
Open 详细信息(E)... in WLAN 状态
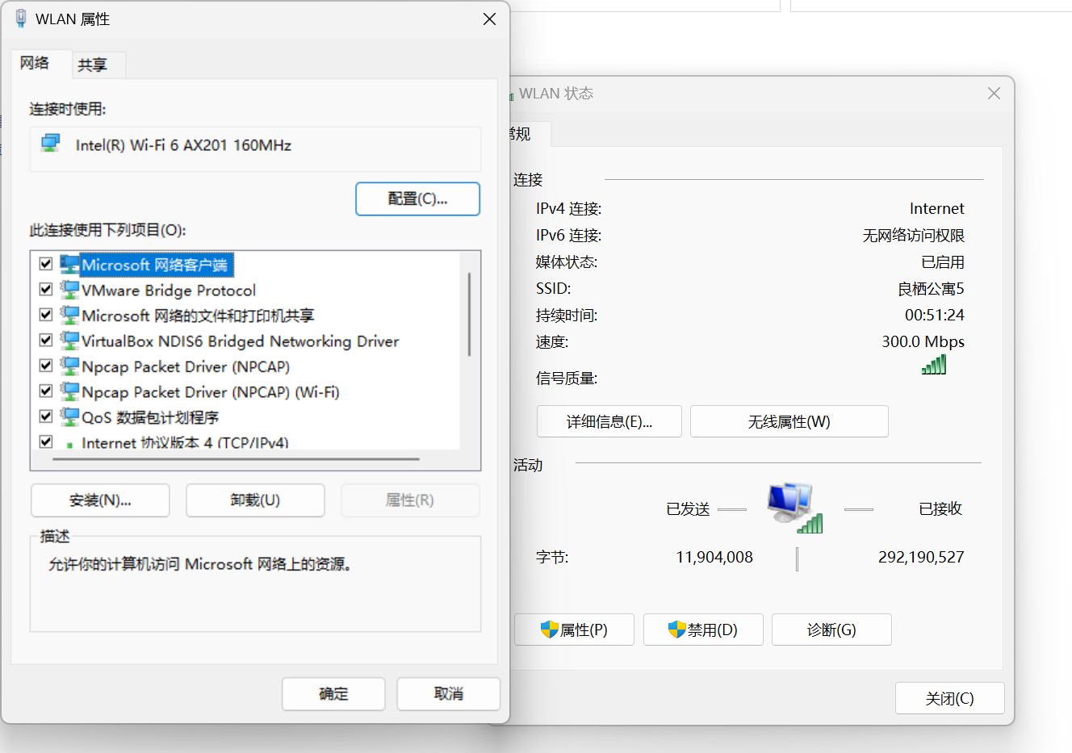click(609, 421)
